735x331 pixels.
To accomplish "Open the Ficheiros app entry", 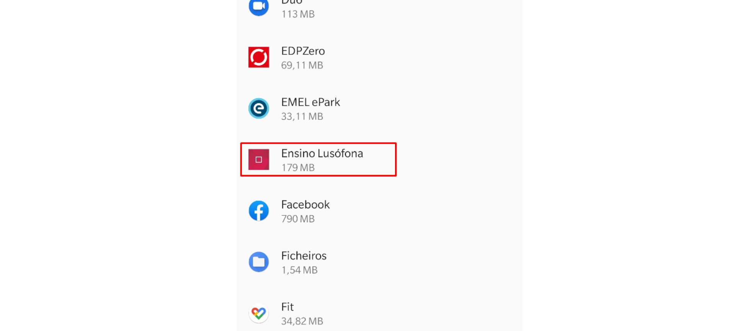I will click(379, 262).
